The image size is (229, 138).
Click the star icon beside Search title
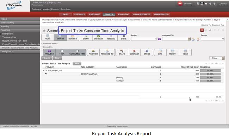pos(44,31)
